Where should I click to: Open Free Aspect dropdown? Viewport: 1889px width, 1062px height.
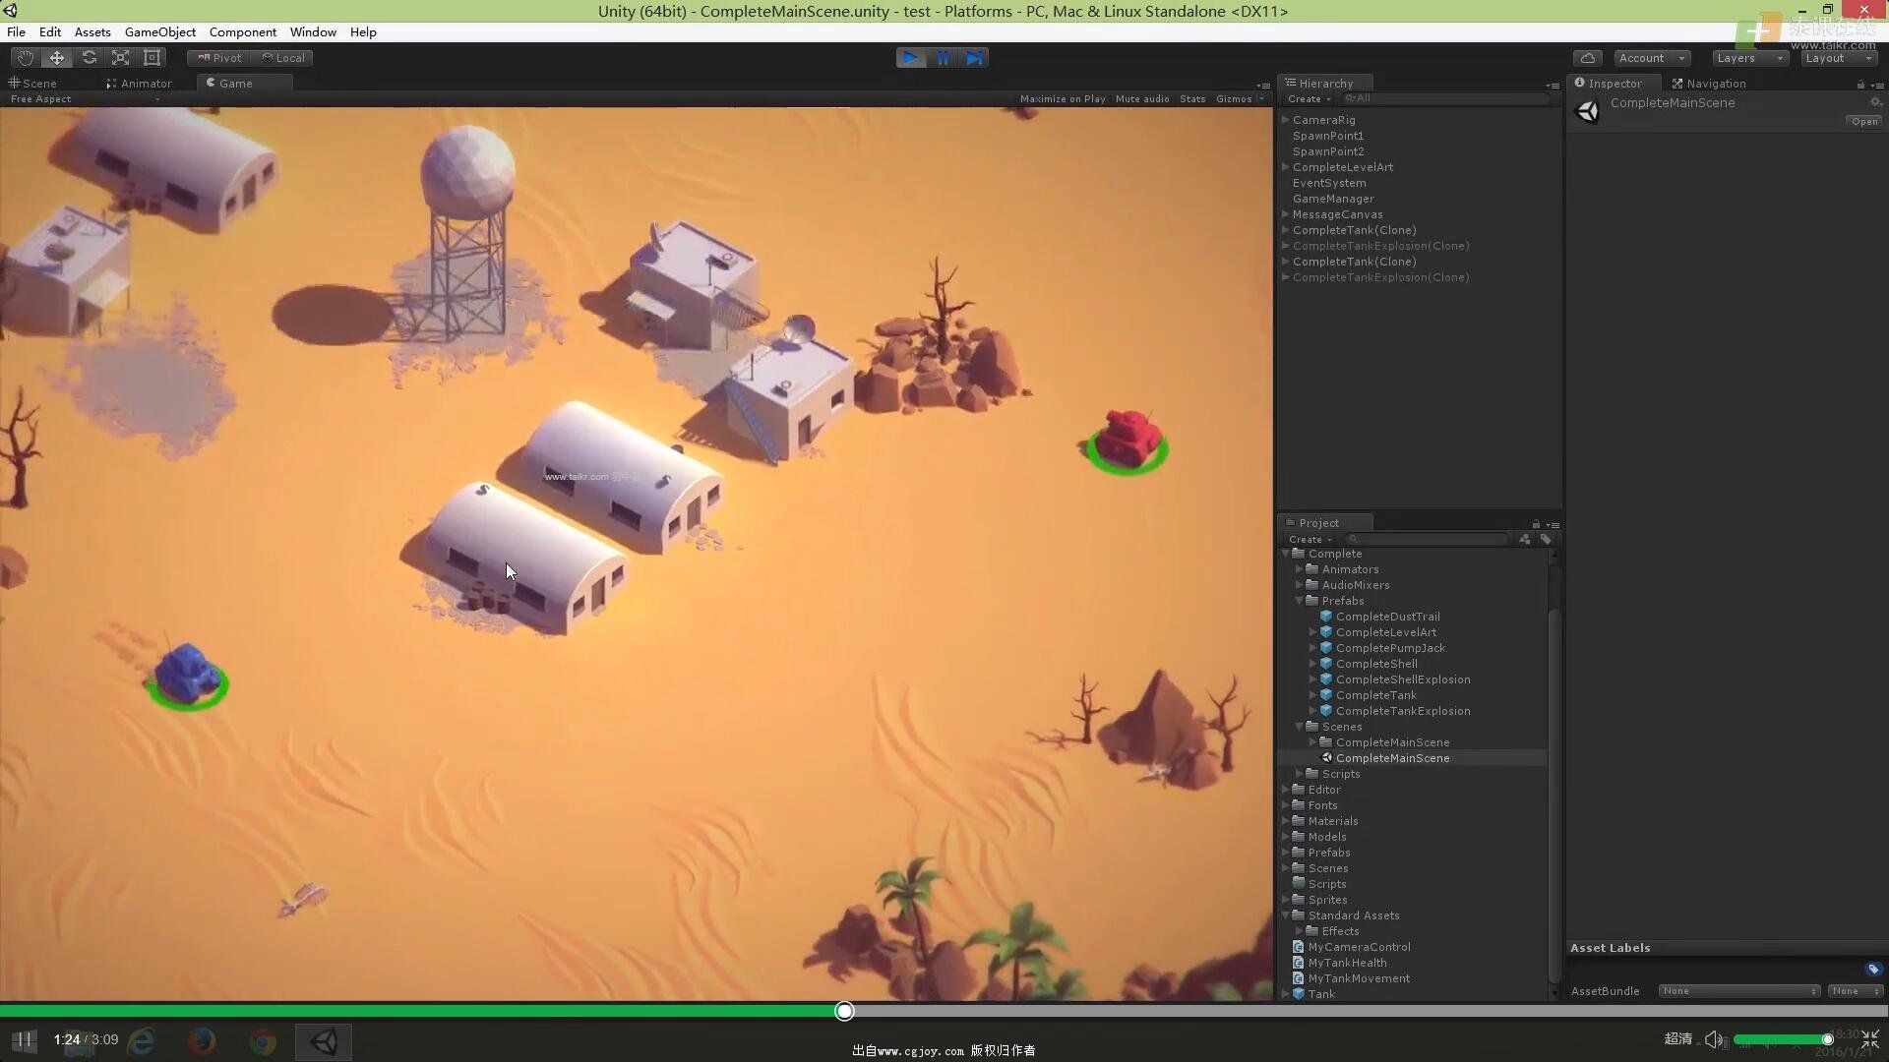(x=85, y=99)
